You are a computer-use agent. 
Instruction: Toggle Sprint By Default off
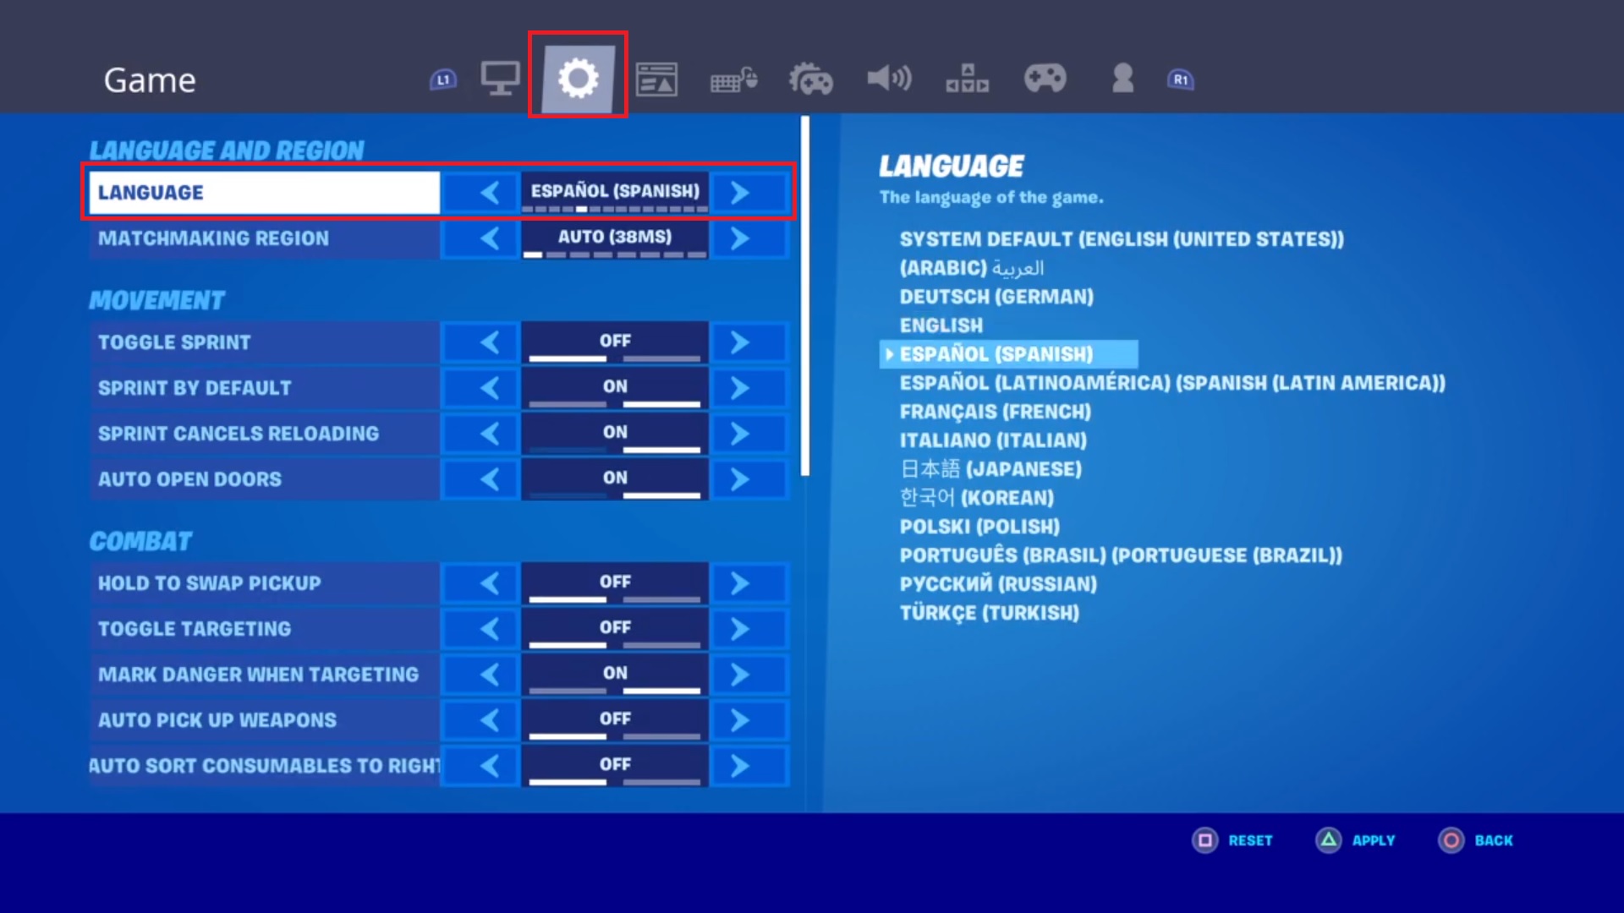[x=490, y=385]
